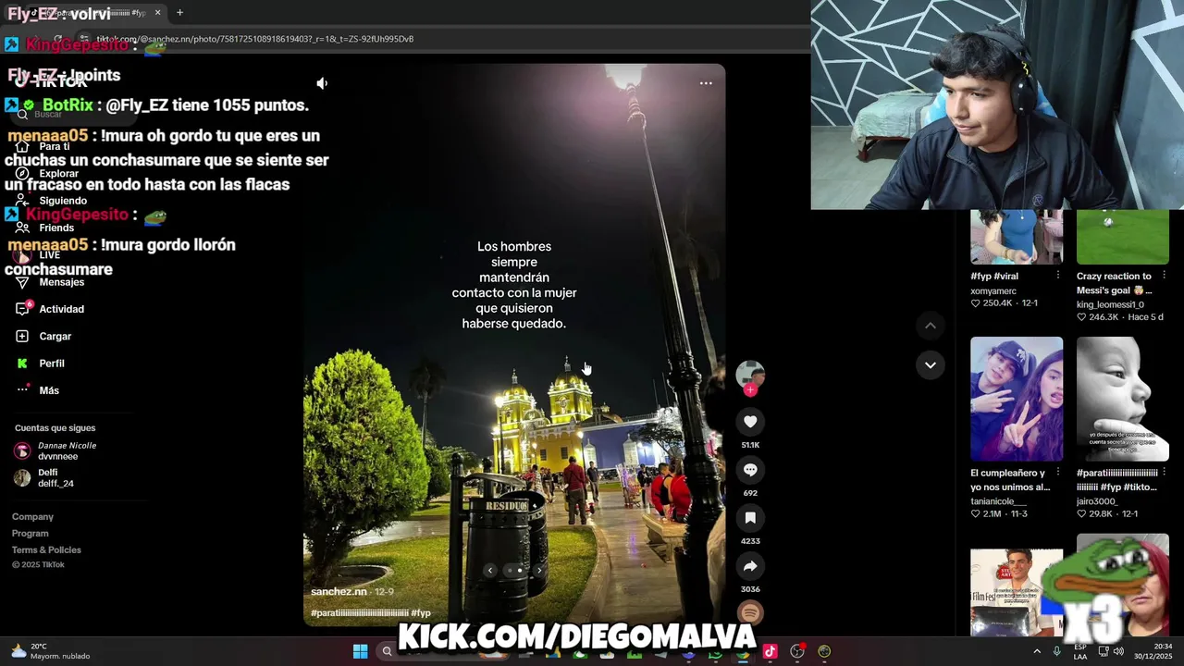
Task: Click the carousel page dots indicator
Action: tap(514, 571)
